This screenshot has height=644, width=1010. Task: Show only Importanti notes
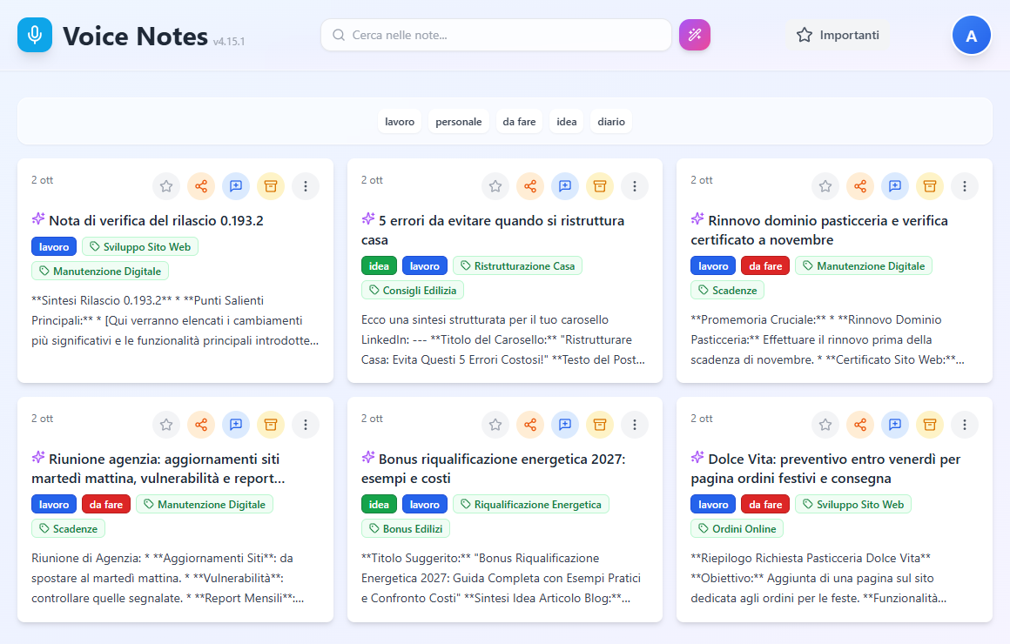click(x=838, y=35)
